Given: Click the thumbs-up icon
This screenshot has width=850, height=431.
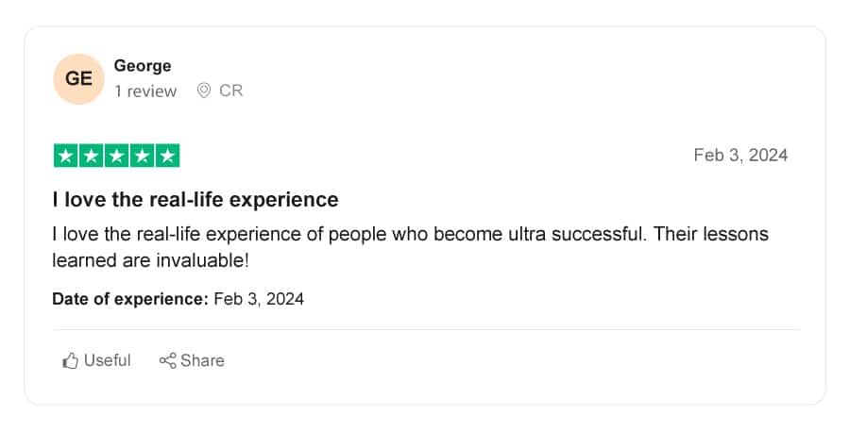Looking at the screenshot, I should click(x=70, y=360).
